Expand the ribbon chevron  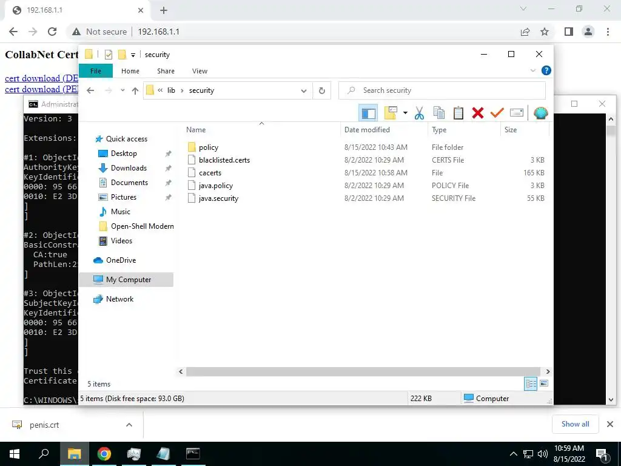tap(532, 70)
